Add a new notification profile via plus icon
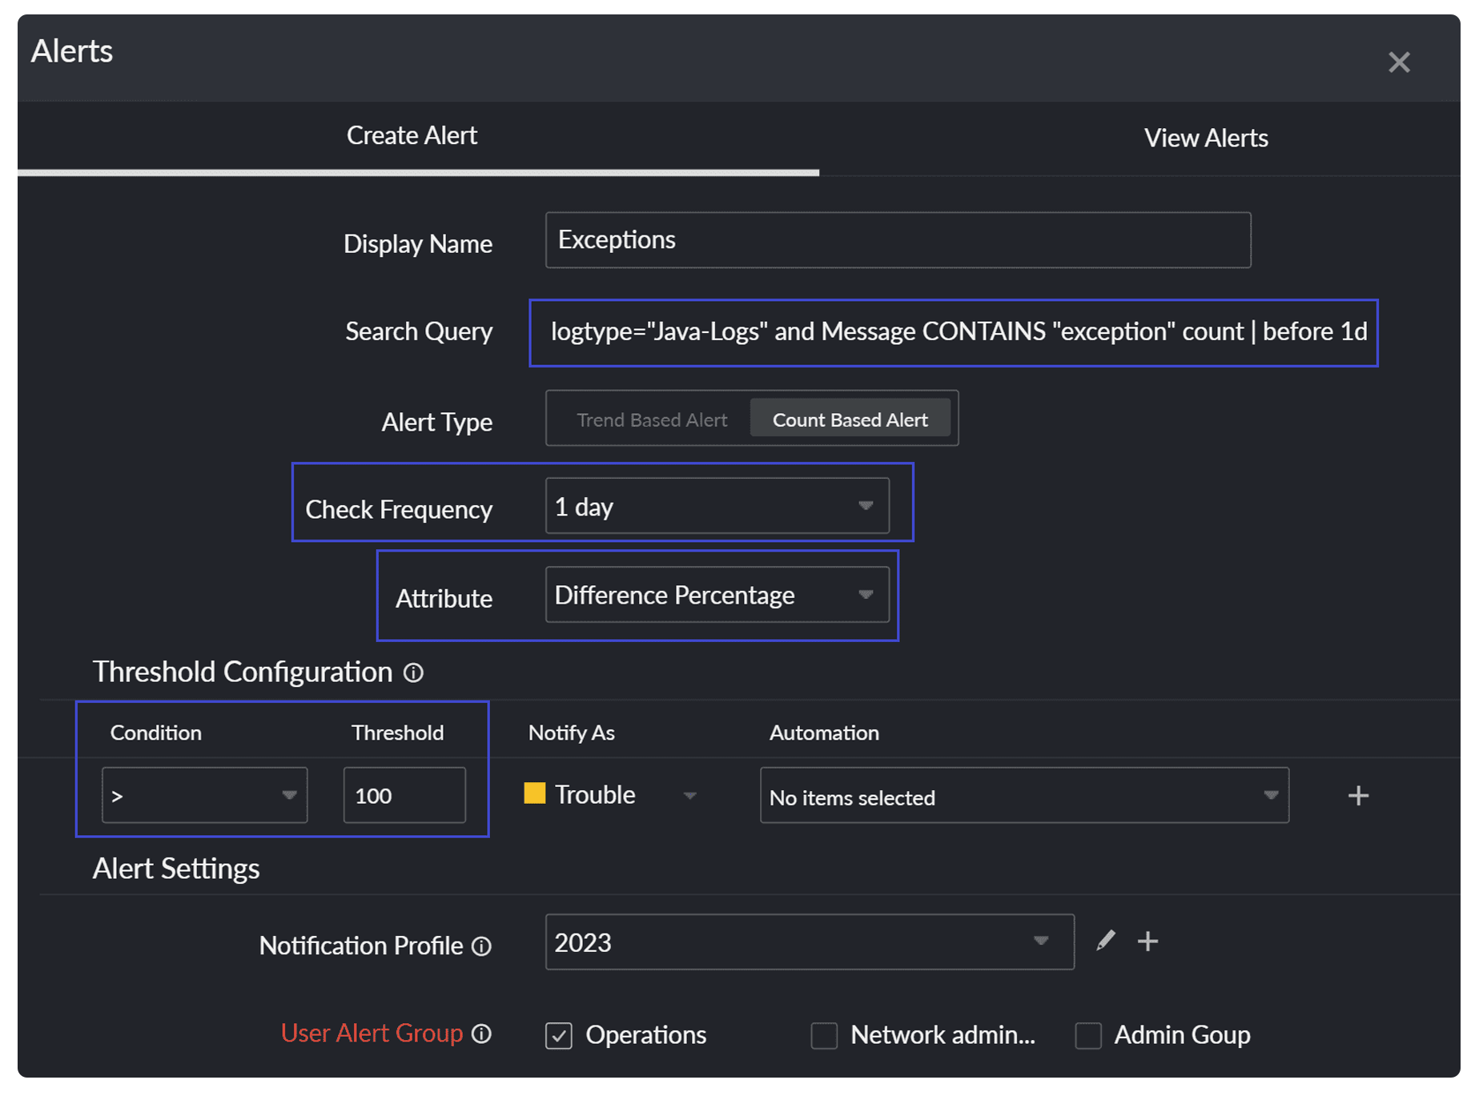This screenshot has width=1479, height=1100. pyautogui.click(x=1148, y=941)
